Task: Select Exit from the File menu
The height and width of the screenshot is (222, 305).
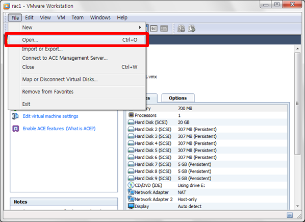Action: [x=77, y=104]
